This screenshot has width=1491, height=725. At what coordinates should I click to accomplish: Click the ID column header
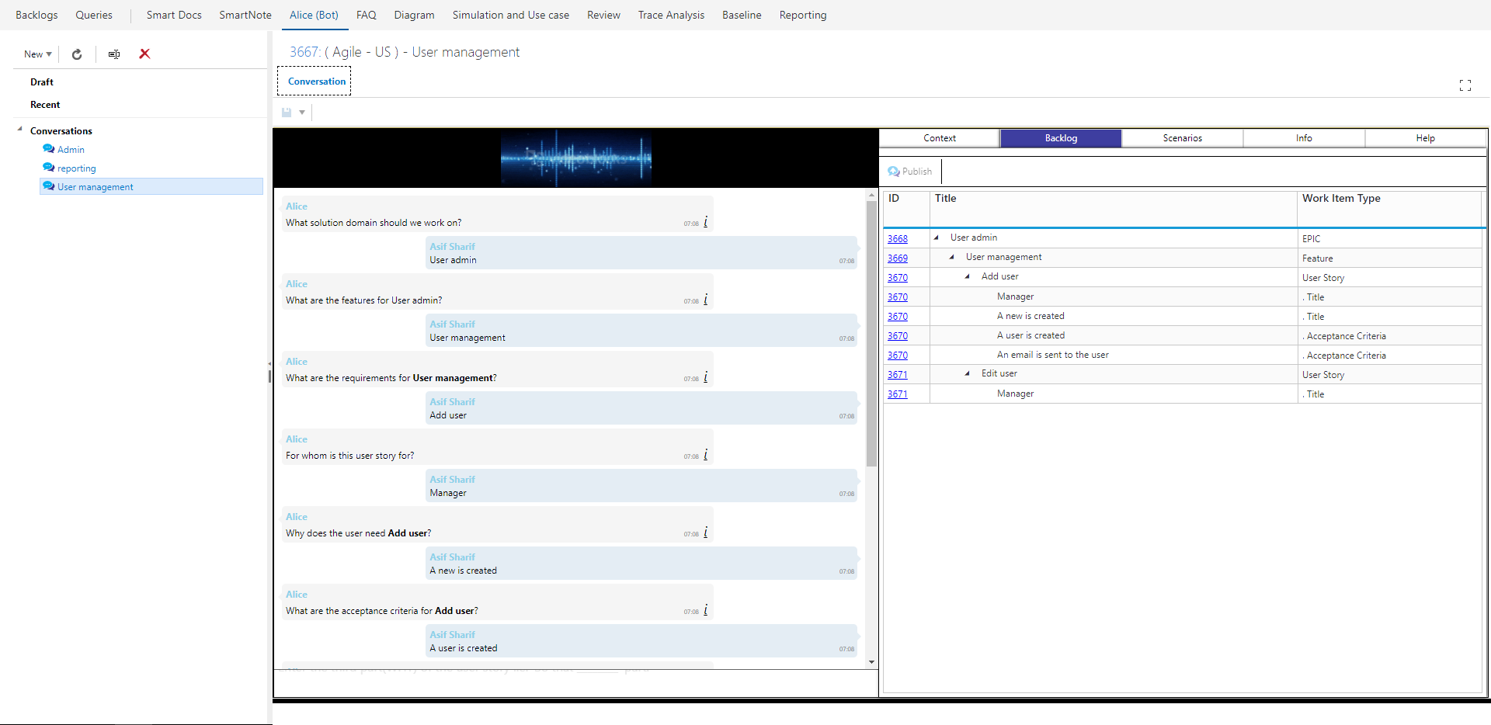click(x=906, y=208)
